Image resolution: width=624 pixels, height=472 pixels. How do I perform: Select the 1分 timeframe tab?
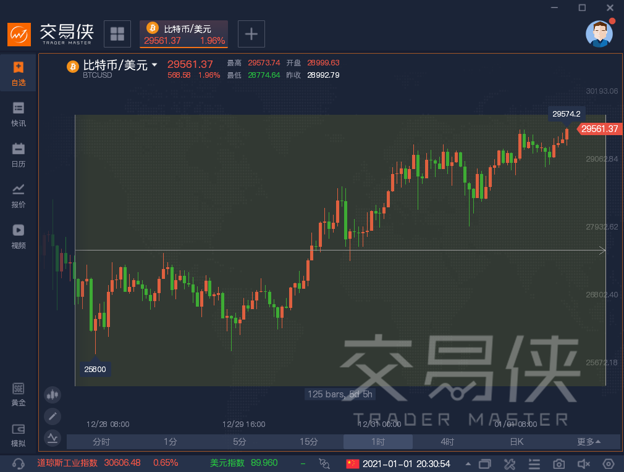[171, 442]
